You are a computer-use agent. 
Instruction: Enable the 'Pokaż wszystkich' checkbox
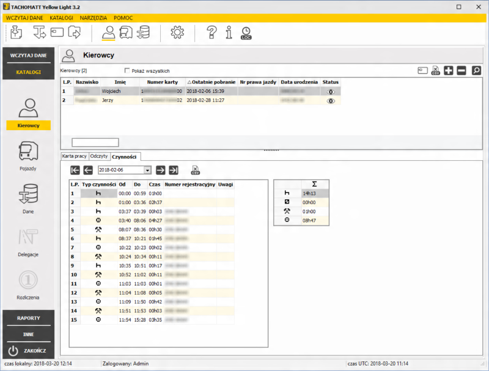128,71
